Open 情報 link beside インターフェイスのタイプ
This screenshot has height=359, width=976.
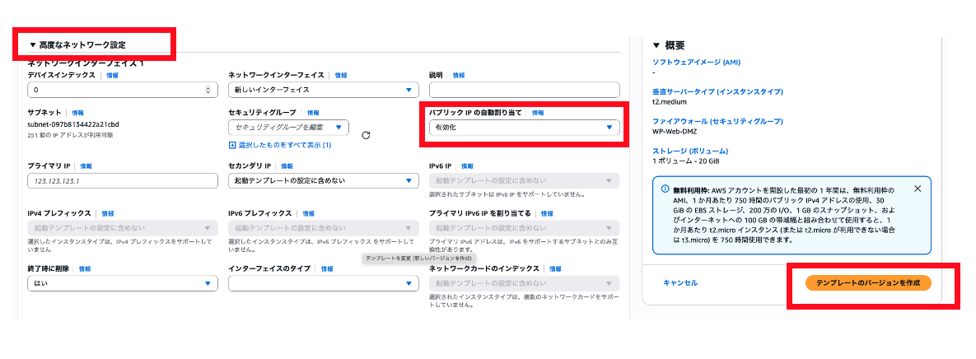pyautogui.click(x=328, y=268)
